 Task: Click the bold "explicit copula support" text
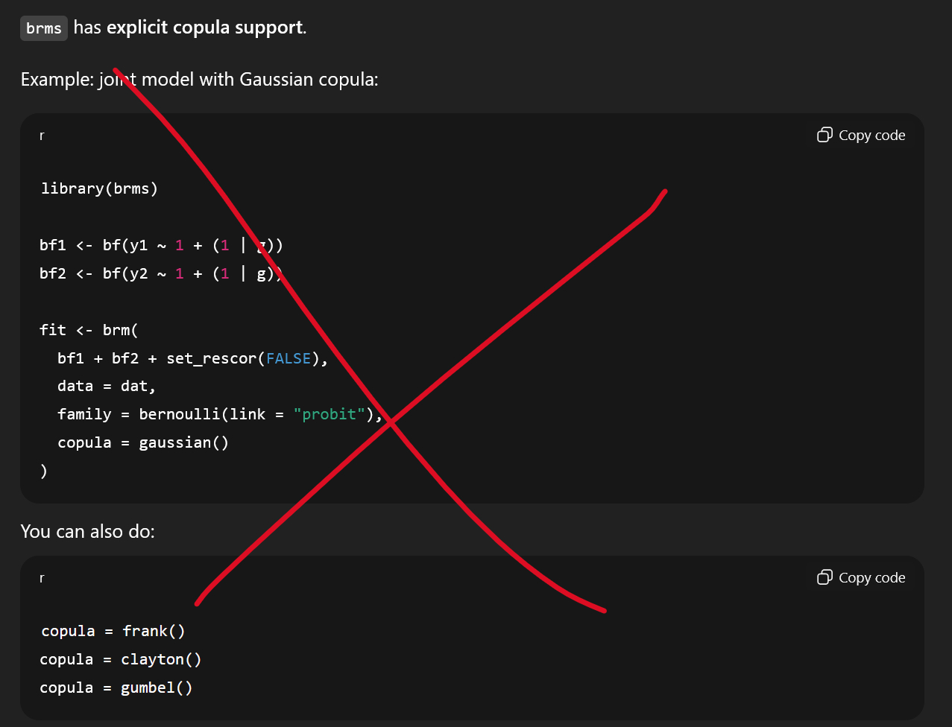(x=205, y=28)
